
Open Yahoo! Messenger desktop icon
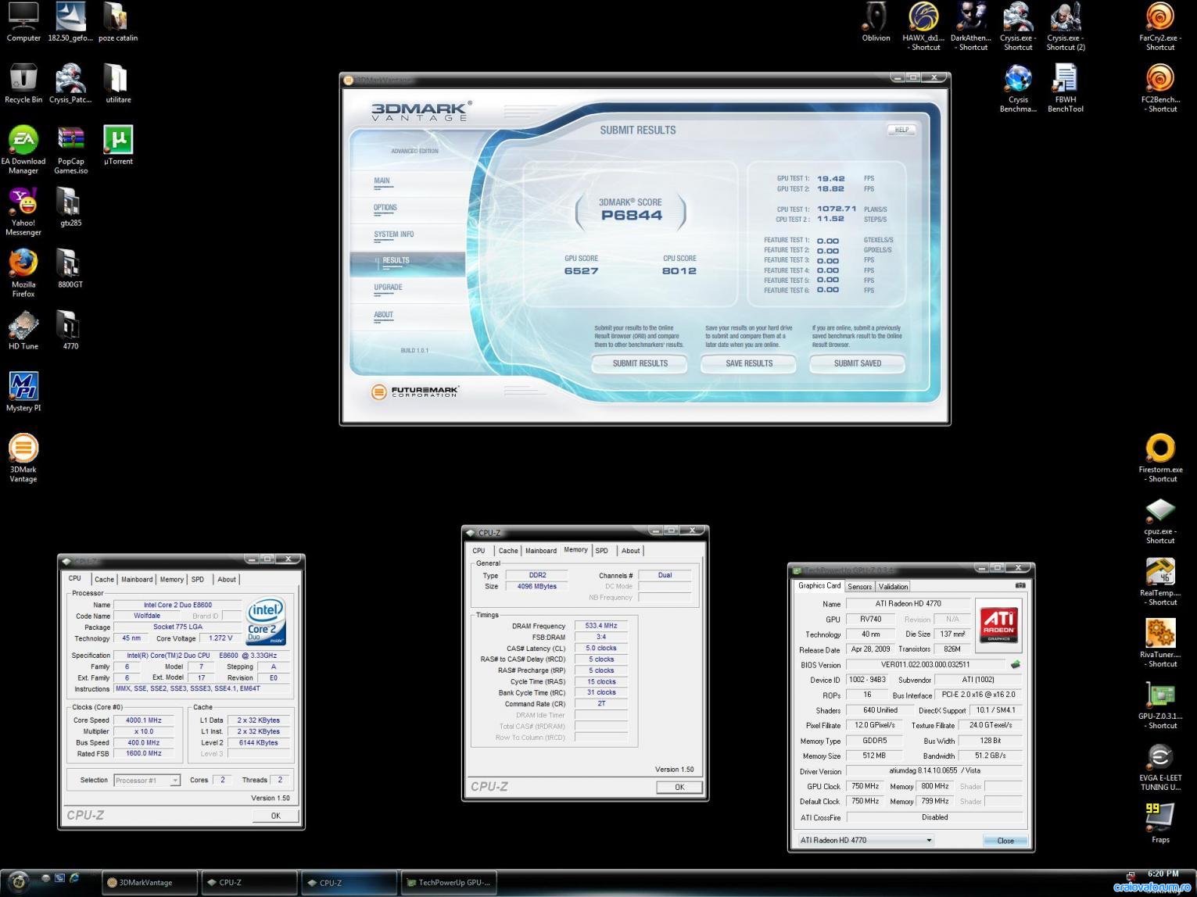[23, 211]
